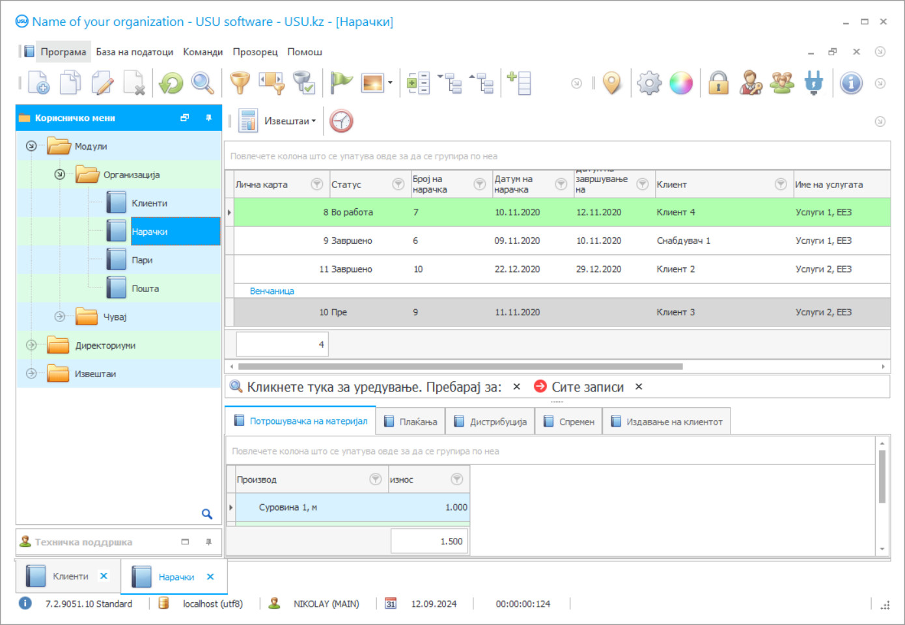Open the Прозорец menu
This screenshot has height=625, width=905.
(x=255, y=51)
